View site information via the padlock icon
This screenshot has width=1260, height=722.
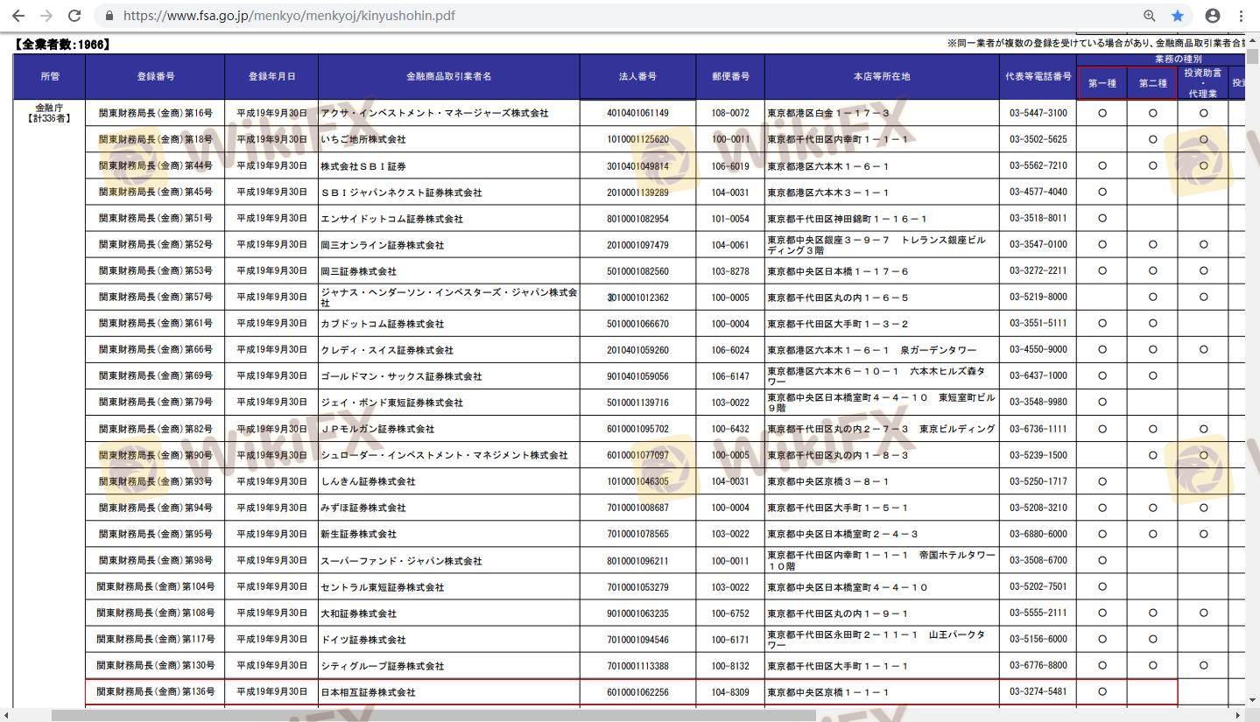pos(109,16)
